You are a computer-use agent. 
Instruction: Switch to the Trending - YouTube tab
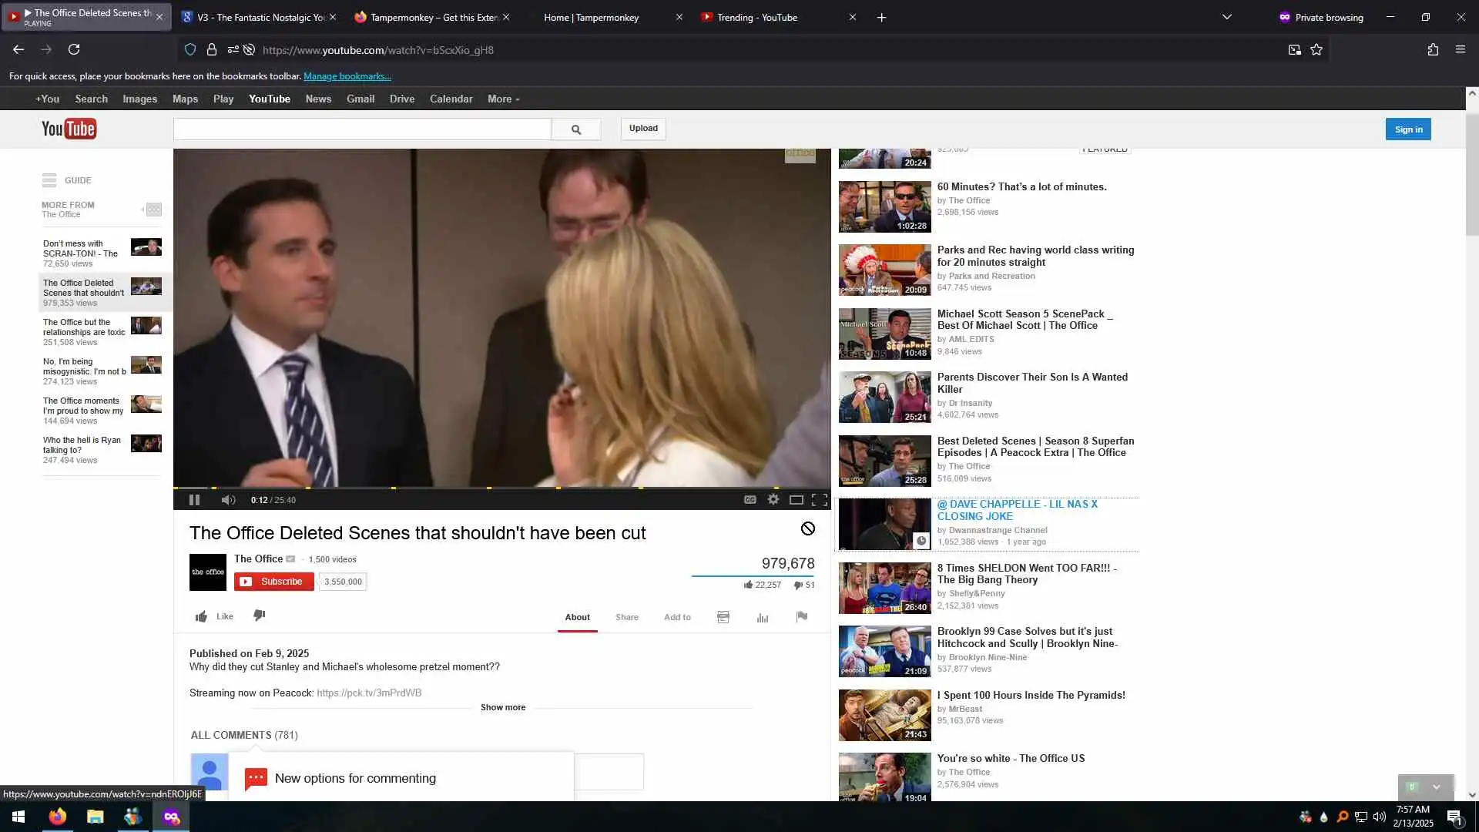click(757, 17)
